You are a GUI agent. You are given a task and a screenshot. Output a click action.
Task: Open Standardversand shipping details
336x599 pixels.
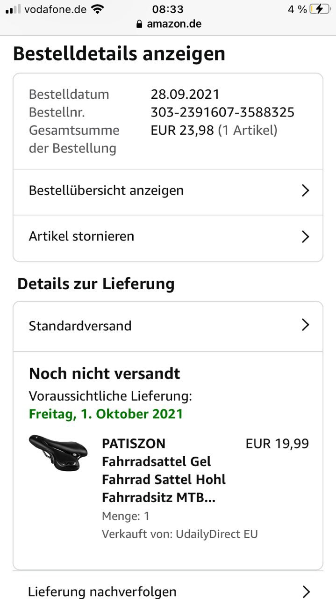(x=168, y=326)
